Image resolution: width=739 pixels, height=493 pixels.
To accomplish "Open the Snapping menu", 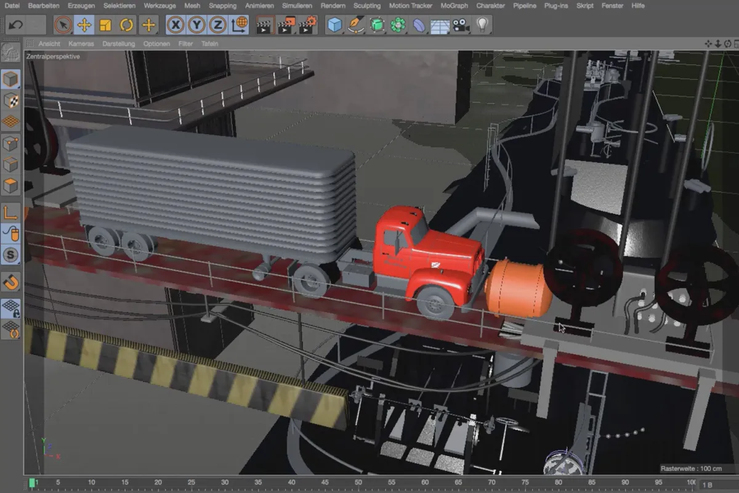I will [x=222, y=6].
